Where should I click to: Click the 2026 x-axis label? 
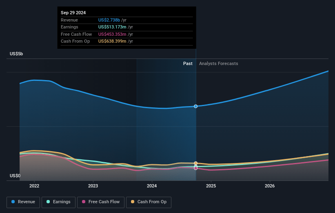pyautogui.click(x=270, y=186)
